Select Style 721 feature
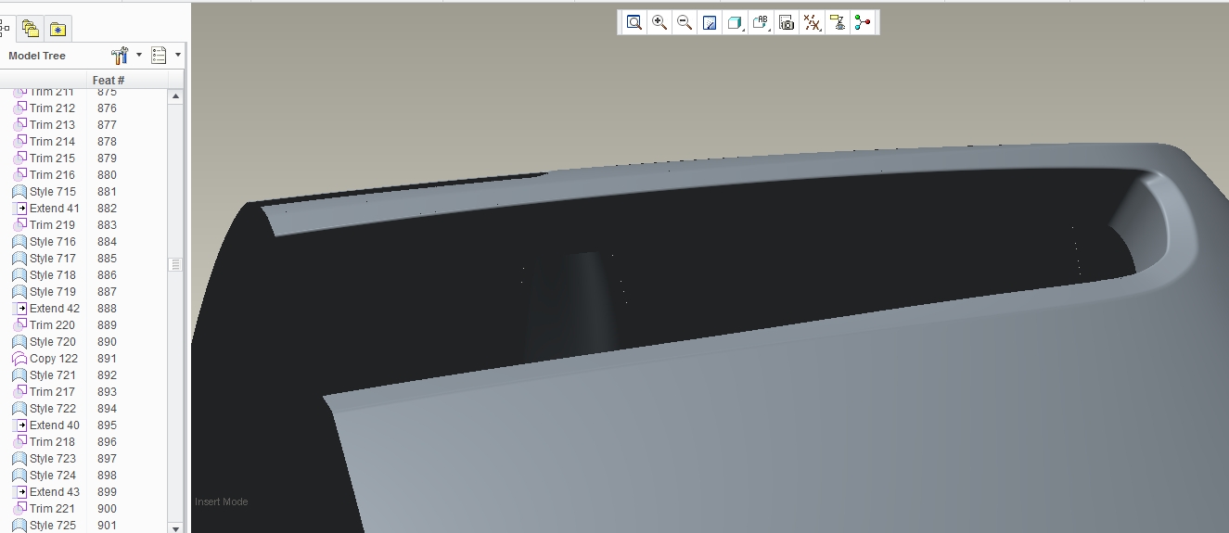 coord(53,375)
